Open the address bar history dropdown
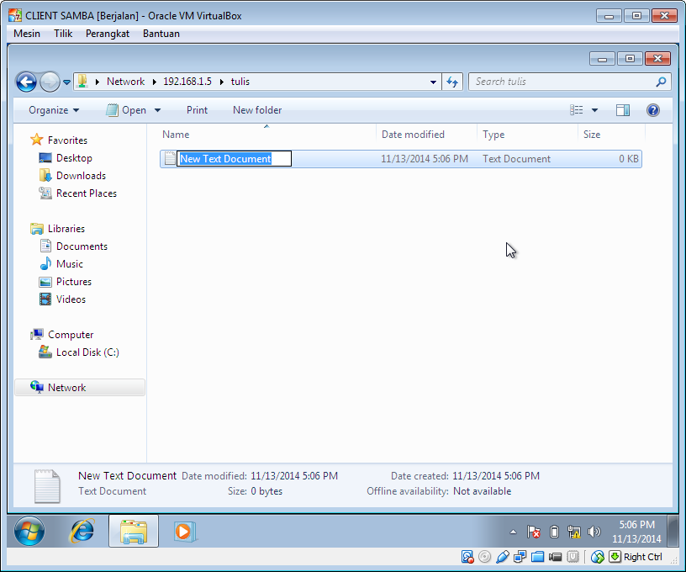 pyautogui.click(x=432, y=82)
